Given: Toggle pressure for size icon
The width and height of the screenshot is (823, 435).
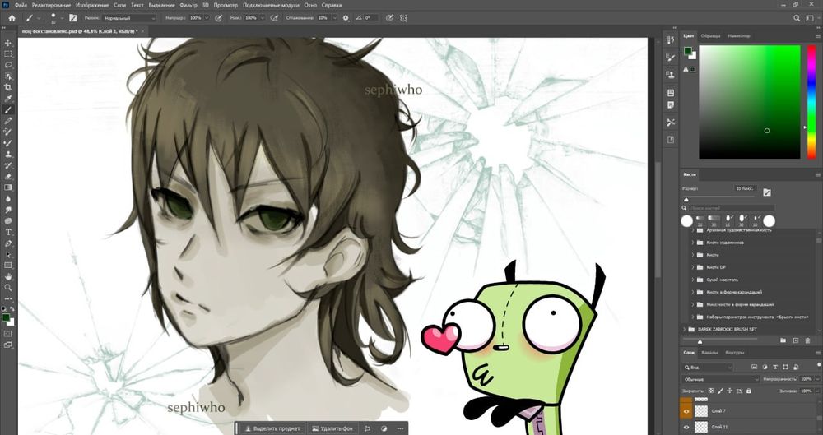Looking at the screenshot, I should pyautogui.click(x=389, y=18).
